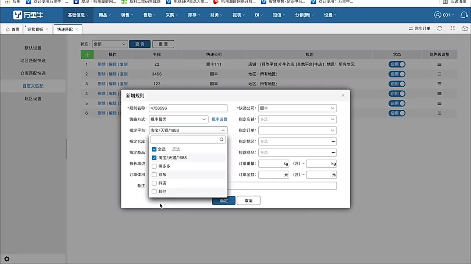Click priority handle for row 6
The width and height of the screenshot is (471, 264).
[x=439, y=113]
